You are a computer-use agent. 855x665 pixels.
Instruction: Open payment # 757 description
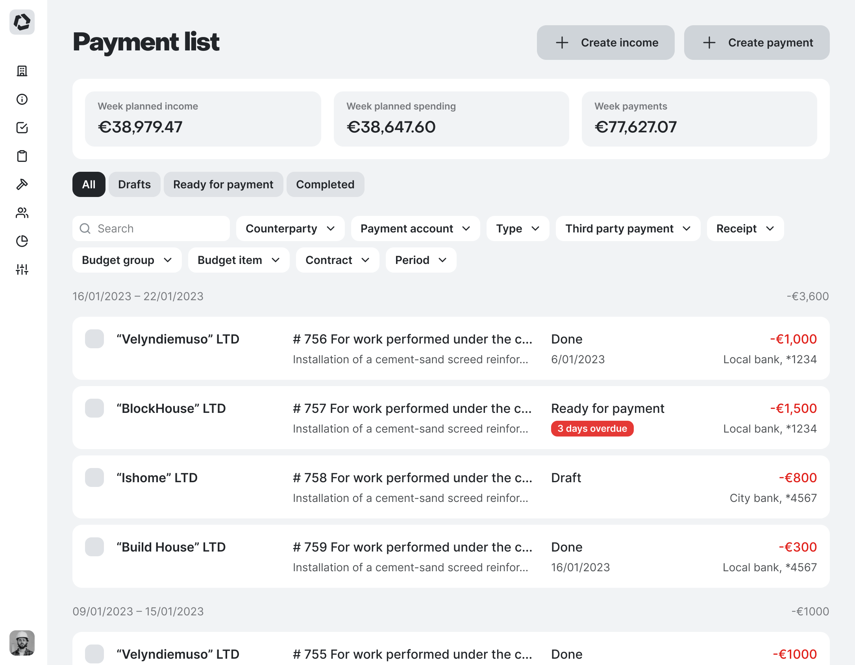point(413,409)
